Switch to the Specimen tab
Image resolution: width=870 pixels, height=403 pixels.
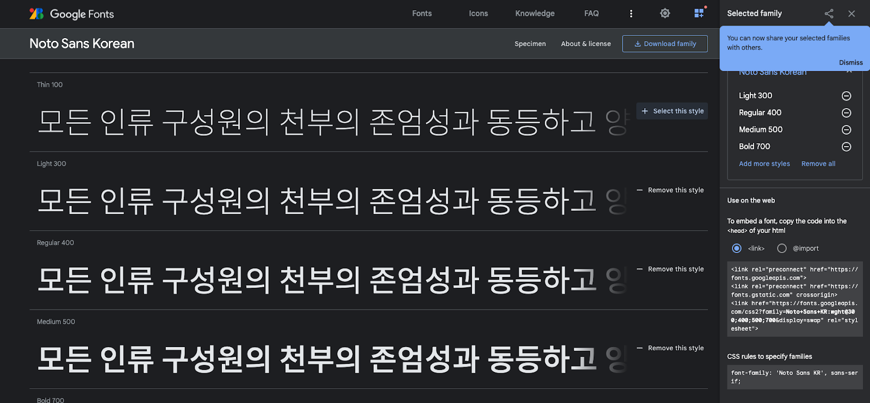530,44
